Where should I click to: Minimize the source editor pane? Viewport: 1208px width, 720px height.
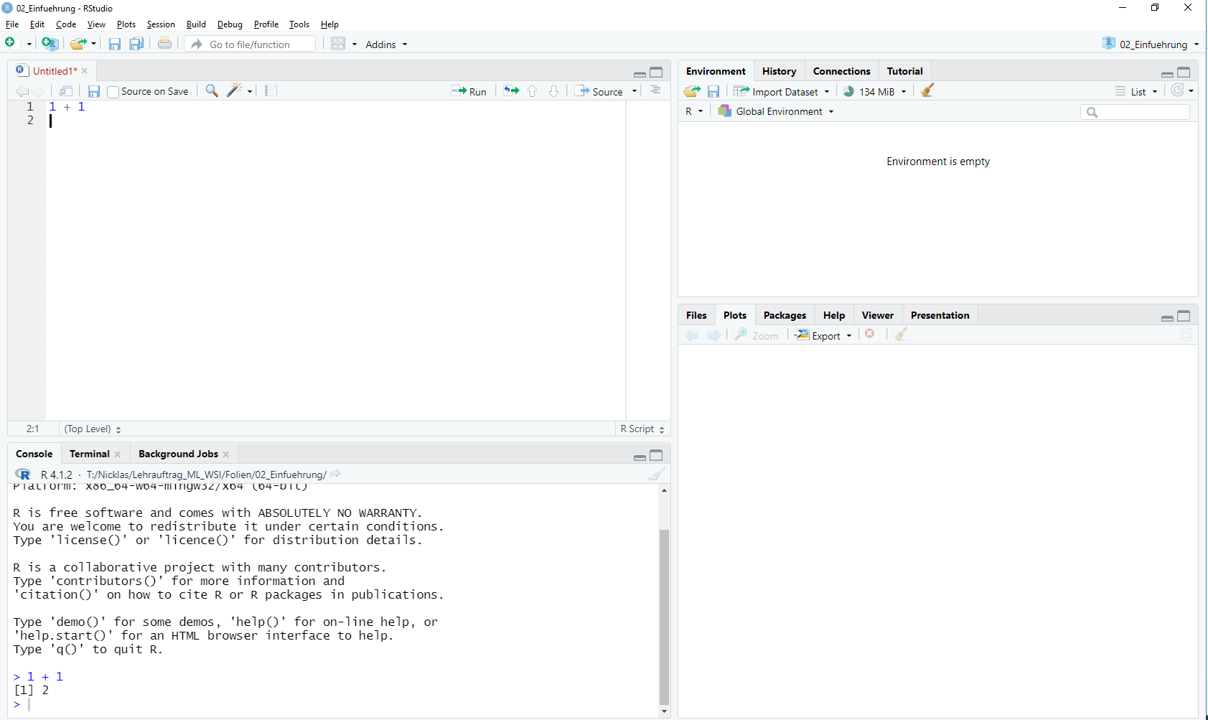640,73
